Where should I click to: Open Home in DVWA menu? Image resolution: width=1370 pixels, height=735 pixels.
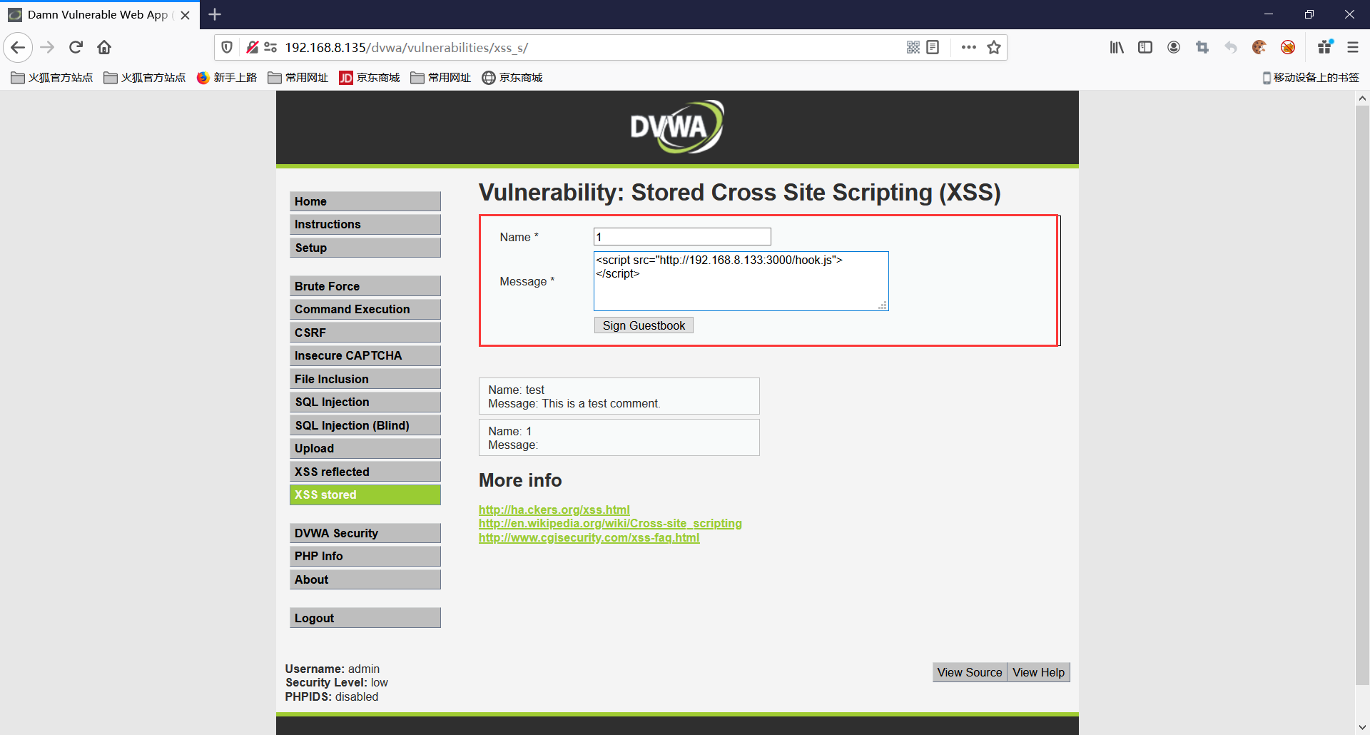(365, 201)
